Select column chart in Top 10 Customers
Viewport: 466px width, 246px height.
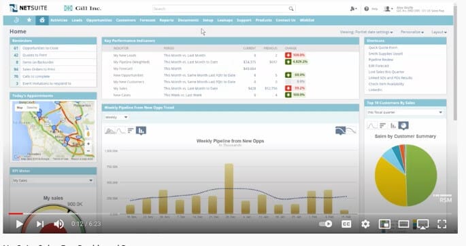click(x=393, y=125)
